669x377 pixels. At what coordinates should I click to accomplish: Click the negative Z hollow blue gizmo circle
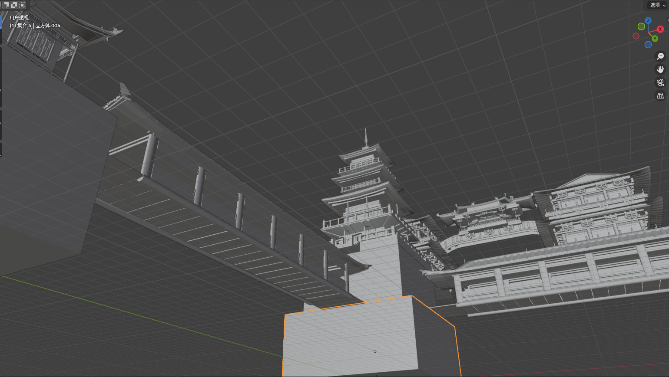pyautogui.click(x=648, y=45)
